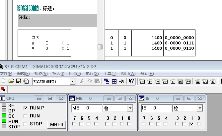Insert generic variable icon
The height and width of the screenshot is (136, 222).
[181, 81]
